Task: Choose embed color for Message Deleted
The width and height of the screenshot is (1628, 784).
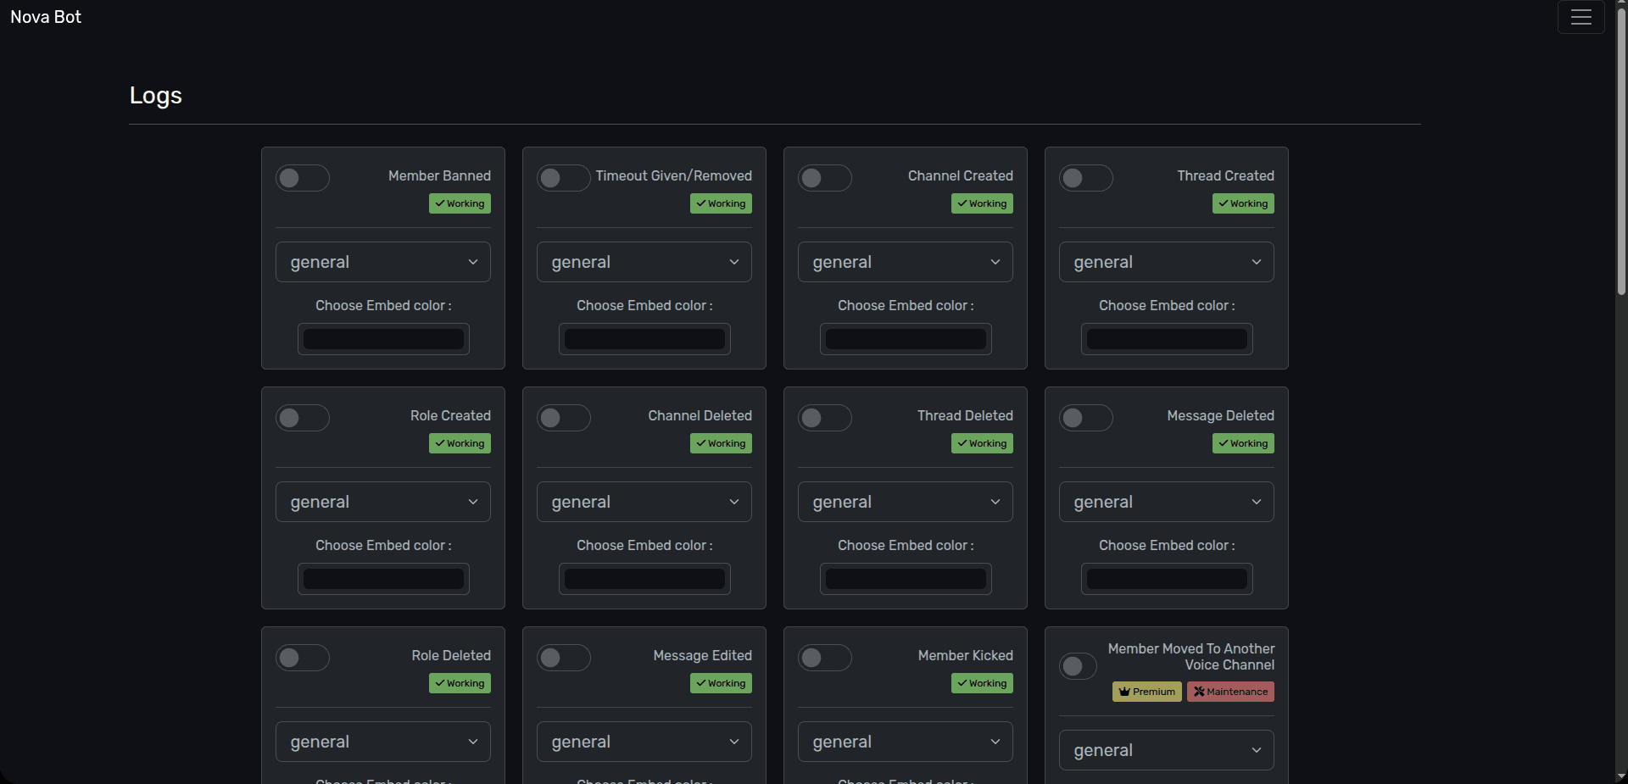Action: click(x=1167, y=579)
